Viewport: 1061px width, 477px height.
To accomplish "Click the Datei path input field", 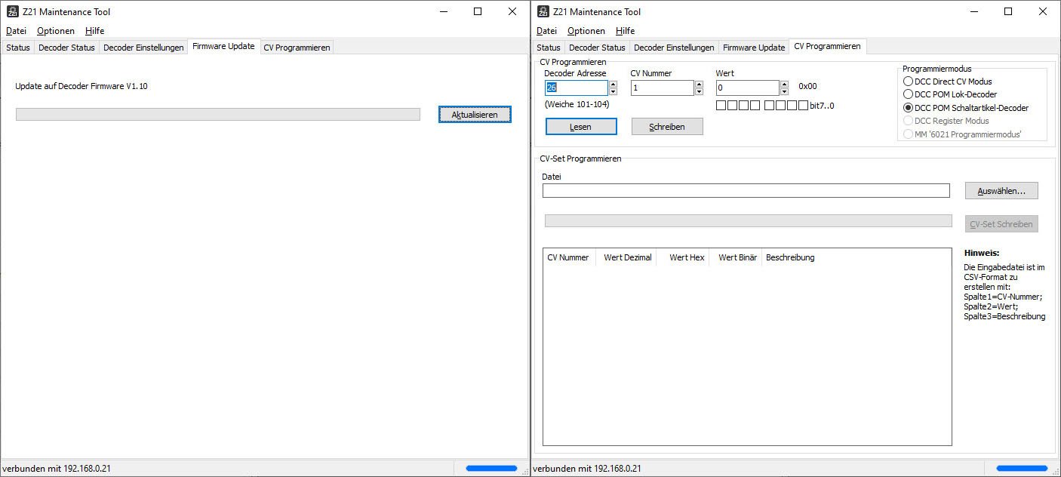I will pyautogui.click(x=746, y=191).
